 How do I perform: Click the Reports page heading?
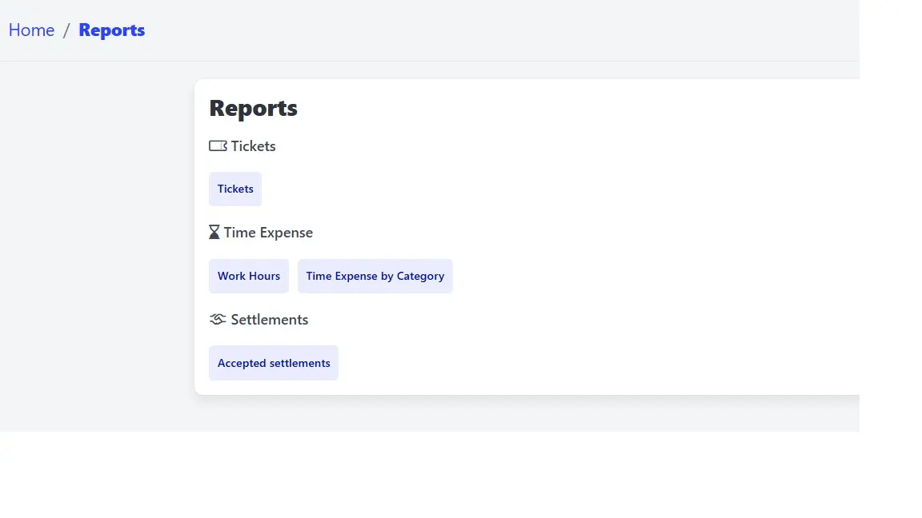pyautogui.click(x=253, y=108)
